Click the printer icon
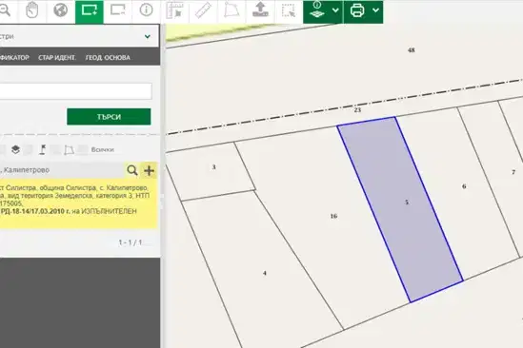 [x=357, y=10]
